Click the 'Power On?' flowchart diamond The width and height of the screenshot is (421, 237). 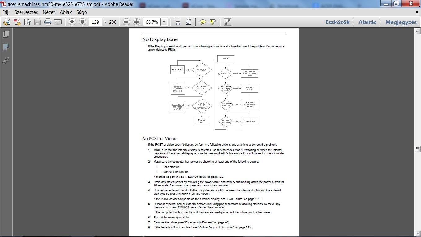[226, 73]
